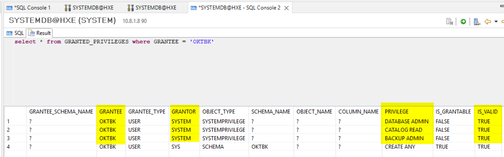
Task: Click the OBJECT_NAME column header
Action: click(314, 111)
